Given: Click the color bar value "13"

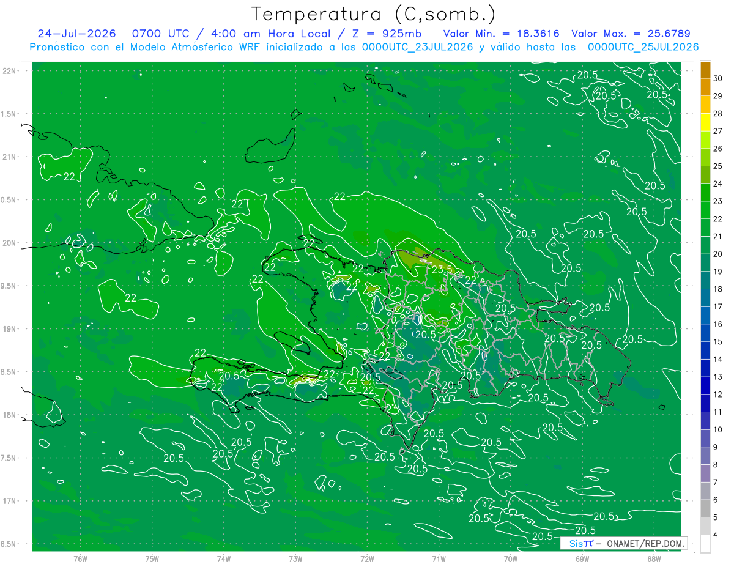Looking at the screenshot, I should point(717,377).
